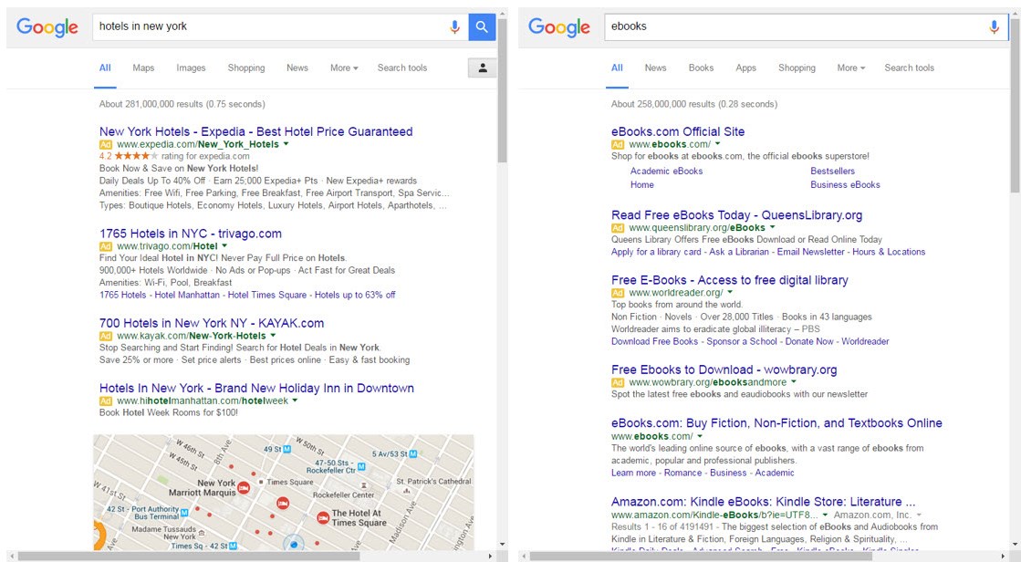The width and height of the screenshot is (1021, 562).
Task: Click Ask a Librarian link
Action: (x=739, y=252)
